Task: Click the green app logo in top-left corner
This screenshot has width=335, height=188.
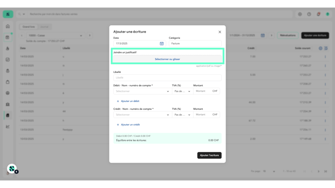Action: (8, 14)
